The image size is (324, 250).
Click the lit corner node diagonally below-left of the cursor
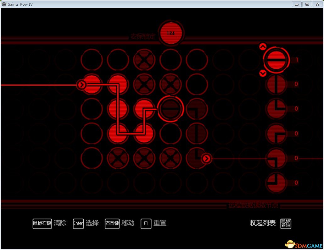[144, 133]
